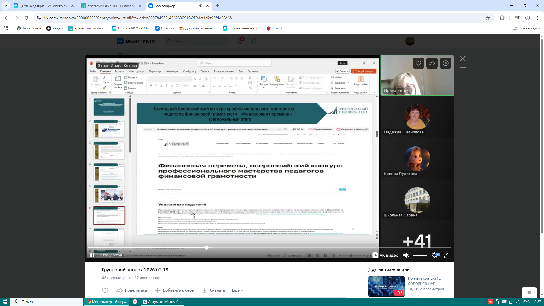Switch to Уральский Филиал browser tab
The image size is (544, 306).
[x=111, y=6]
